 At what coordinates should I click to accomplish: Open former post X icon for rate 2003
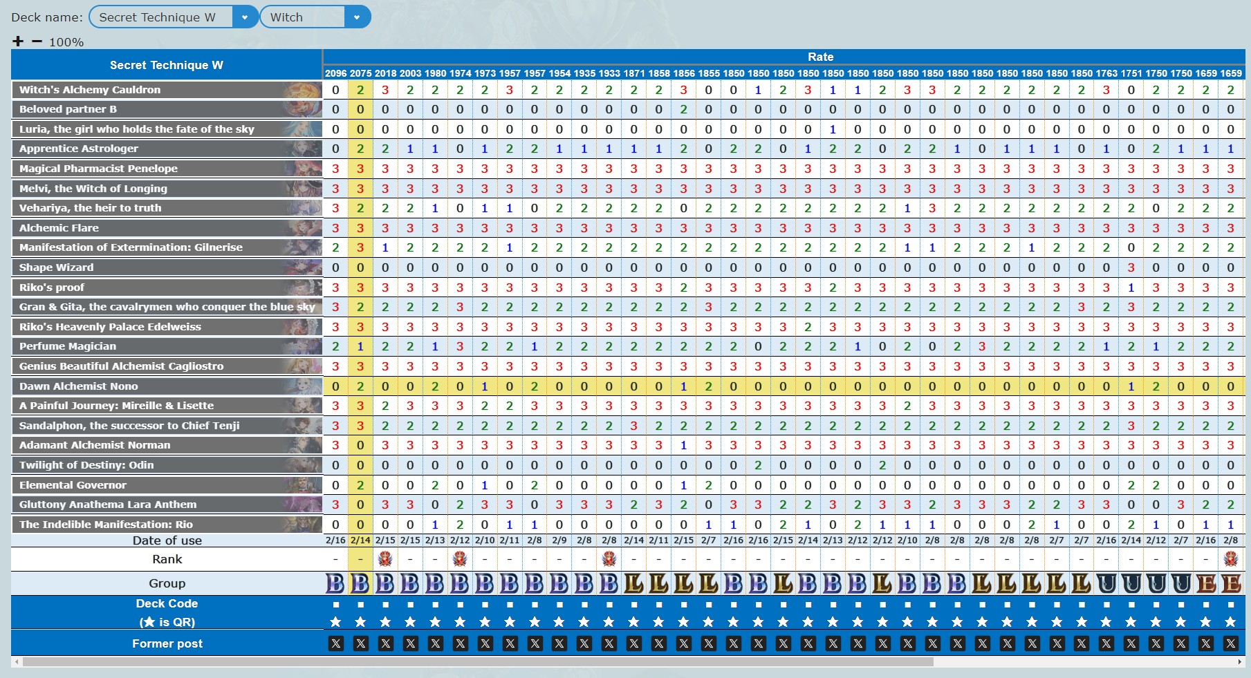[x=411, y=643]
